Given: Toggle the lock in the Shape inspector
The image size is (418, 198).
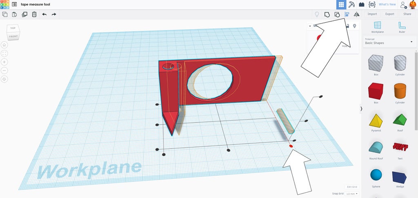Looking at the screenshot, I should pyautogui.click(x=347, y=26).
